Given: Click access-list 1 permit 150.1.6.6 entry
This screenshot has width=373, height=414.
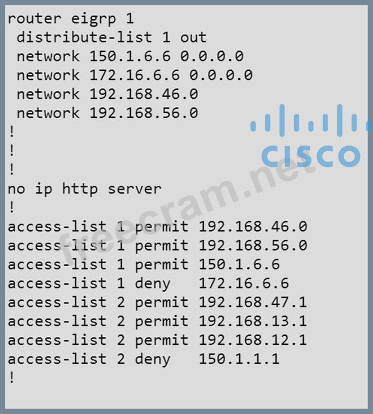Looking at the screenshot, I should click(x=143, y=264).
